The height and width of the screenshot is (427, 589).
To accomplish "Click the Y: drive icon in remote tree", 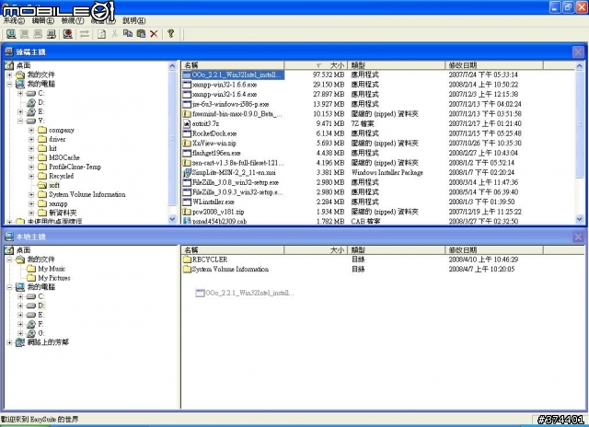I will (30, 121).
